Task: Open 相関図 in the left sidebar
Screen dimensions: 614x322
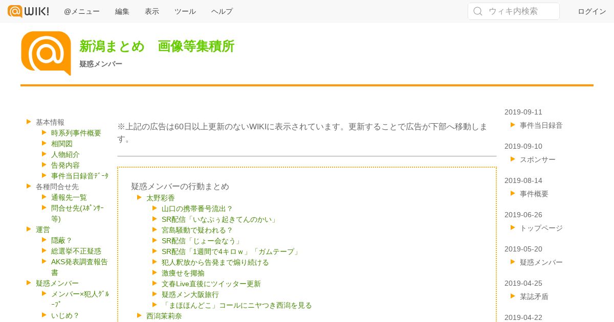Action: pyautogui.click(x=62, y=144)
